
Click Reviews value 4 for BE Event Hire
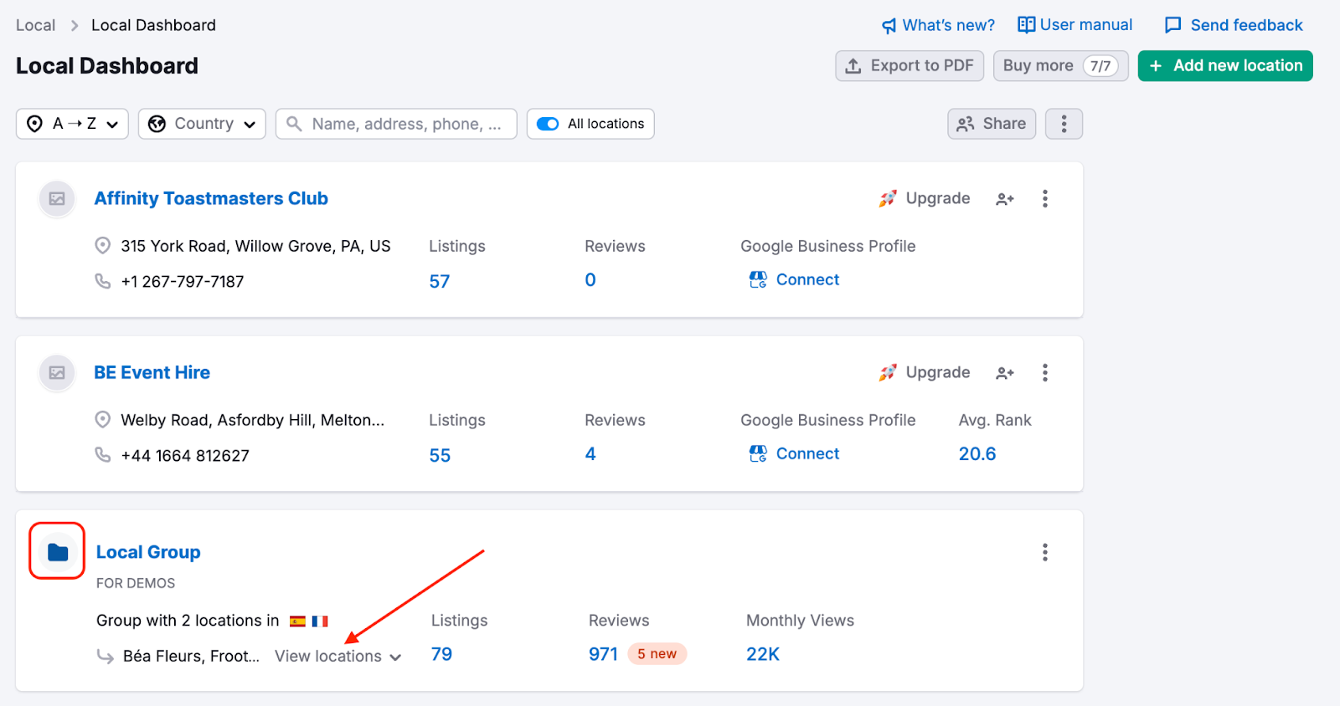tap(590, 454)
